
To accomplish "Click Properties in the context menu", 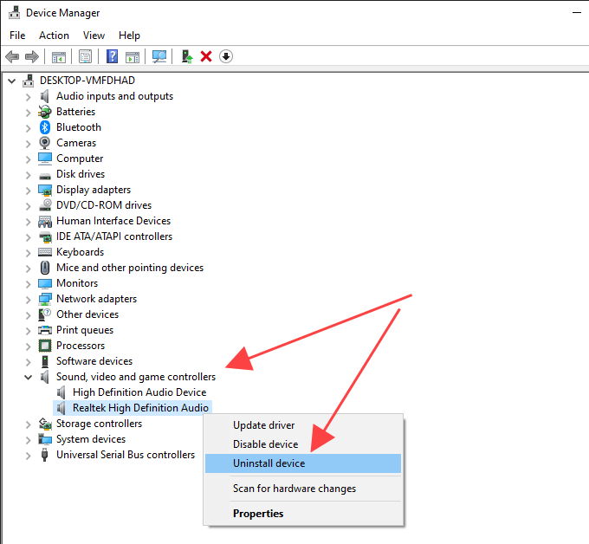I will point(258,514).
